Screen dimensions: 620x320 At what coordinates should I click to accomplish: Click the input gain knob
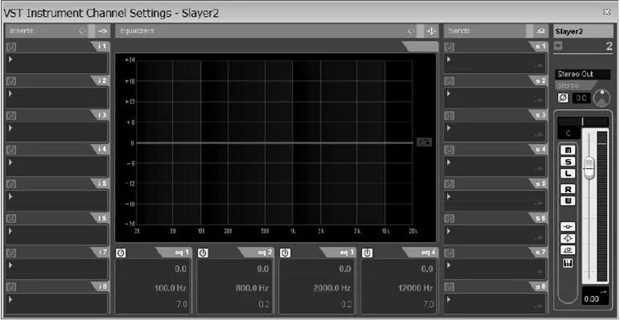(x=602, y=98)
